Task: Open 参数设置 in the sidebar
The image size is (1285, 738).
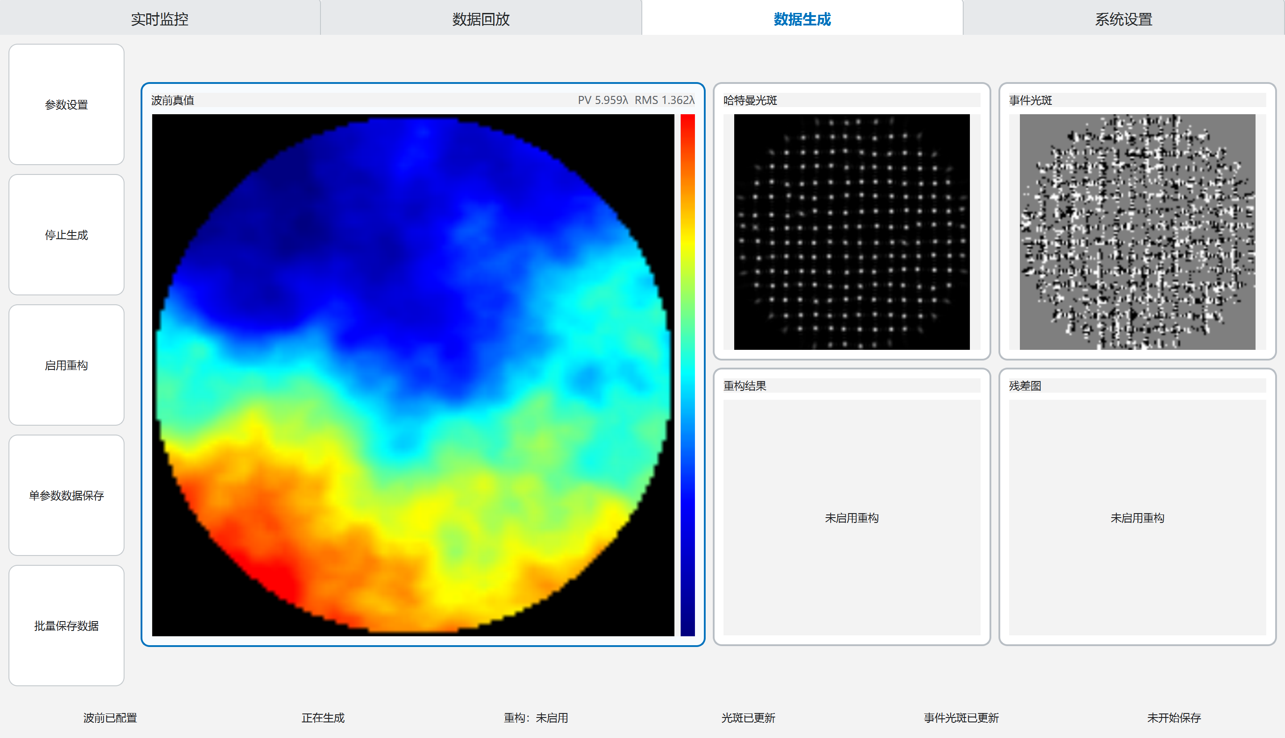Action: tap(67, 104)
